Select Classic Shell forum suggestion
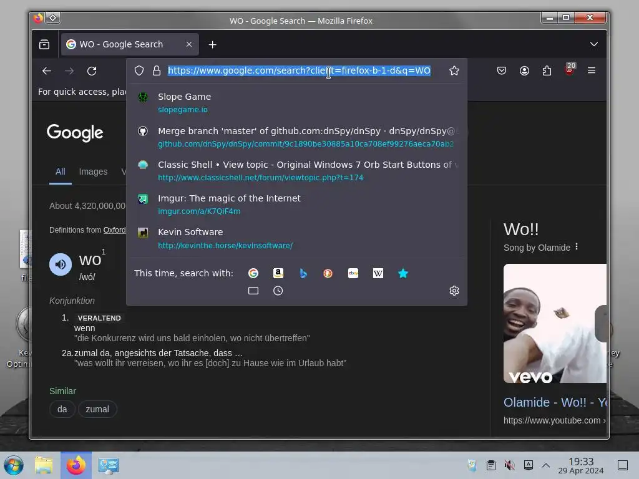 296,171
